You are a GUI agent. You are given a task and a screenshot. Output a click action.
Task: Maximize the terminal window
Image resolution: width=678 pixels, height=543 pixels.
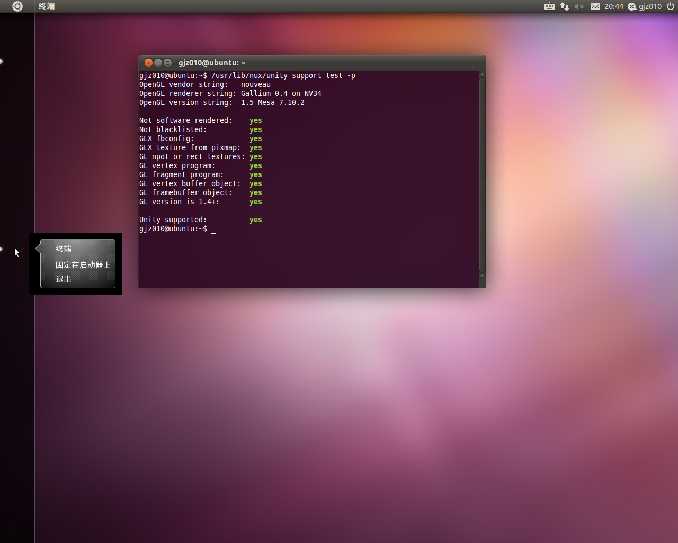point(167,63)
